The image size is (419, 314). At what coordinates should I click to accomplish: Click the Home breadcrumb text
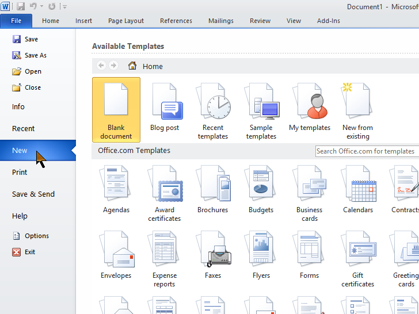coord(153,66)
